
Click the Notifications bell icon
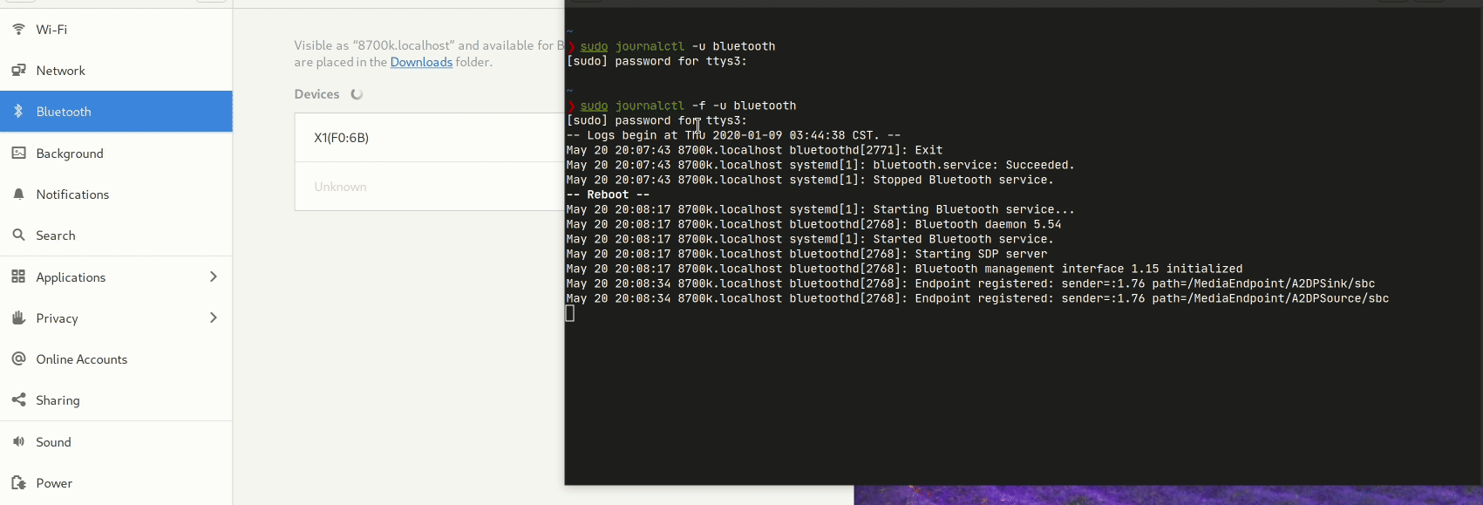tap(18, 194)
